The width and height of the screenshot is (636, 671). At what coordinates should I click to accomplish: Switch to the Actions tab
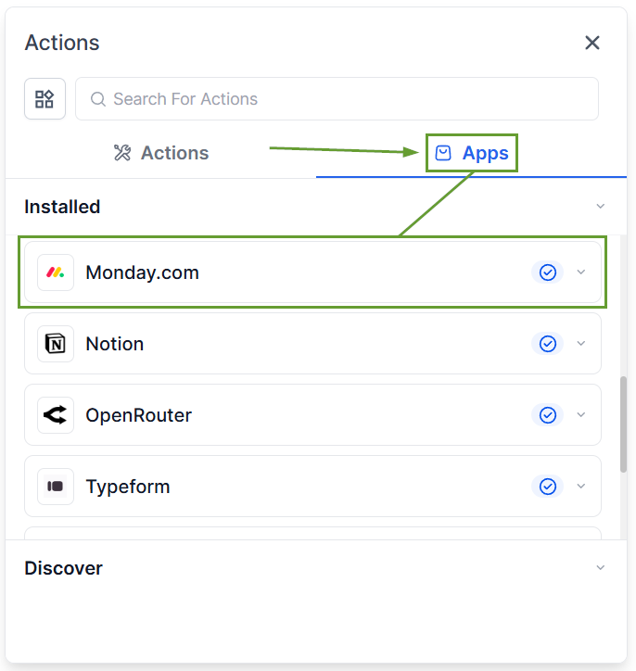(x=161, y=153)
